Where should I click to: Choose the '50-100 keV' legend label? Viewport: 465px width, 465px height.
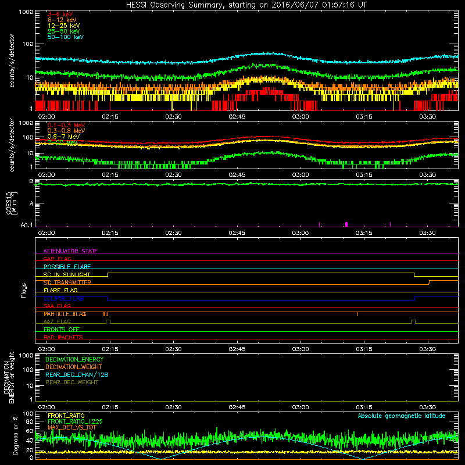66,37
